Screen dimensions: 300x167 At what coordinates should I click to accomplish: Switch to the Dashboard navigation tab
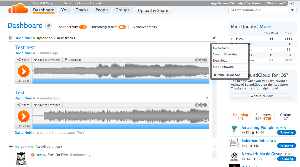click(x=44, y=10)
